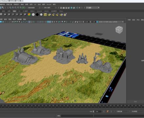Screen dimensions: 144x118
Task: Select the red-green ramp shader shelf icon
Action: (29, 14)
